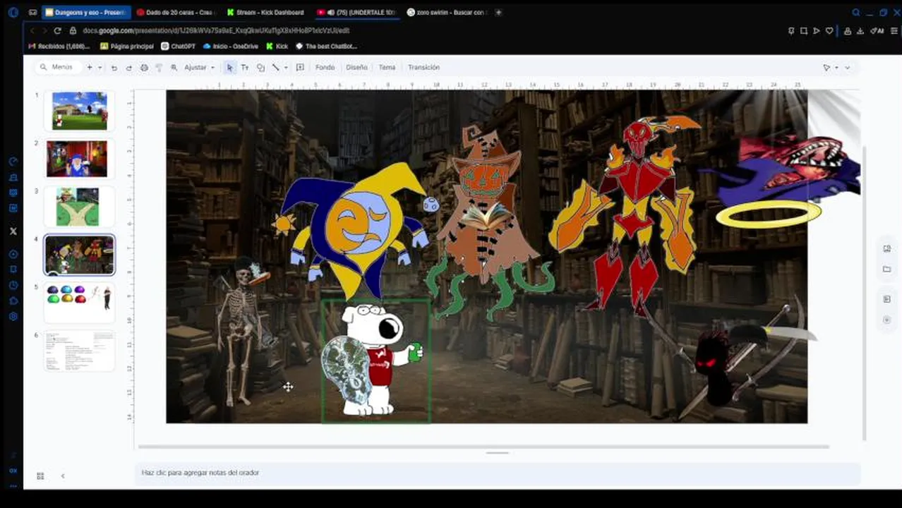Click the heart bookmark icon in address bar
The image size is (902, 508).
(x=829, y=31)
